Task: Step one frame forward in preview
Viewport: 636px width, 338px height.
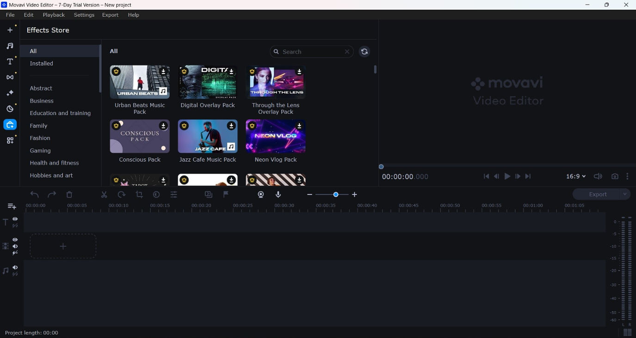Action: (518, 176)
